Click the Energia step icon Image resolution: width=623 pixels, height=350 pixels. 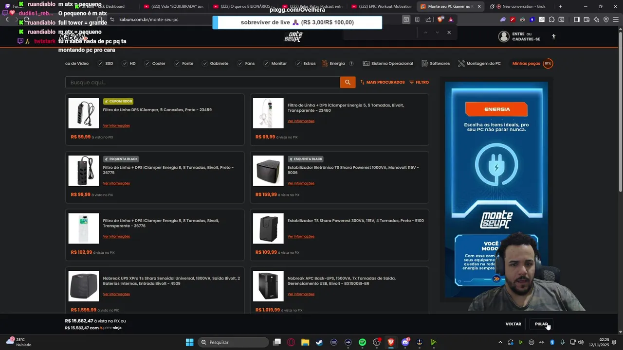pos(325,64)
